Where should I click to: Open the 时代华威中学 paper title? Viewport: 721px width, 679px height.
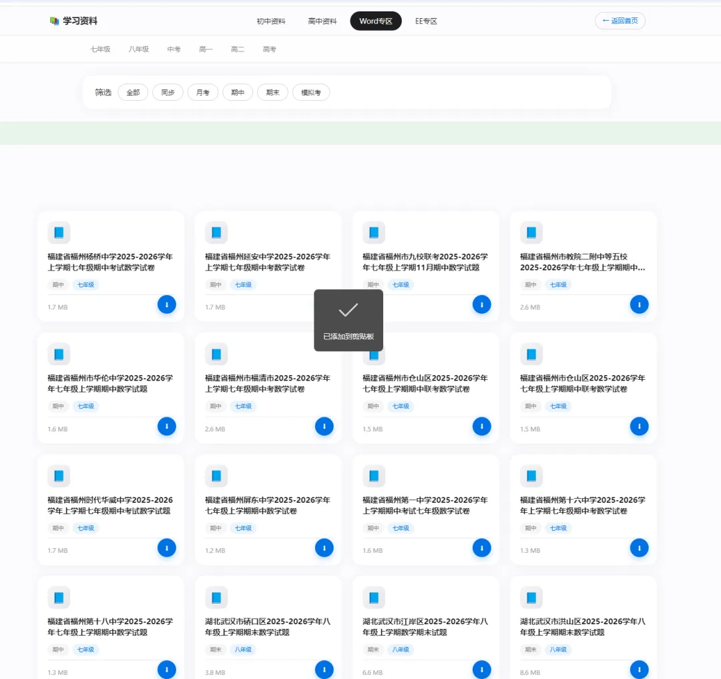pyautogui.click(x=110, y=505)
